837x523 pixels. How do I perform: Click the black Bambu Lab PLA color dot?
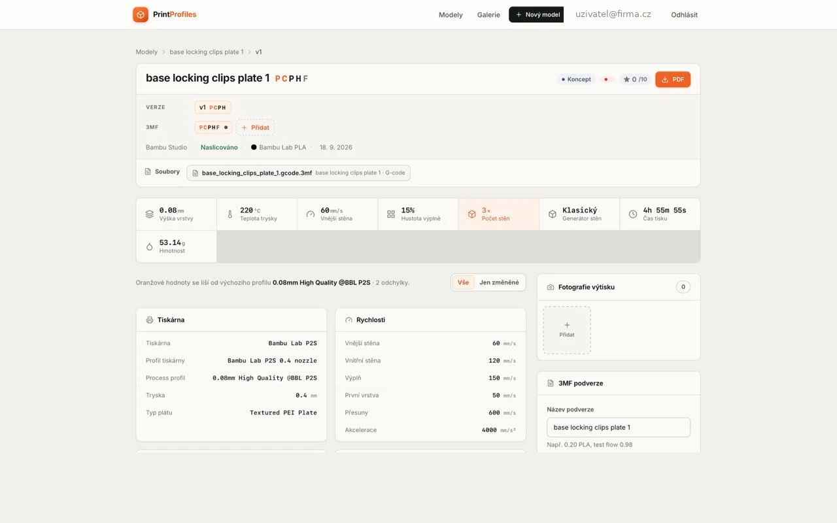click(254, 147)
